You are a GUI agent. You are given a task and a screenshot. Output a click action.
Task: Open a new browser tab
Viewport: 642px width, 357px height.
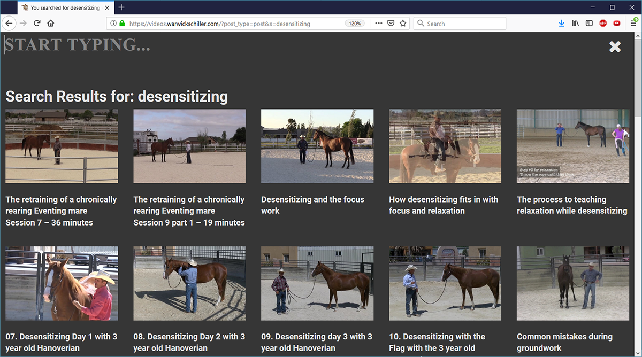point(121,7)
